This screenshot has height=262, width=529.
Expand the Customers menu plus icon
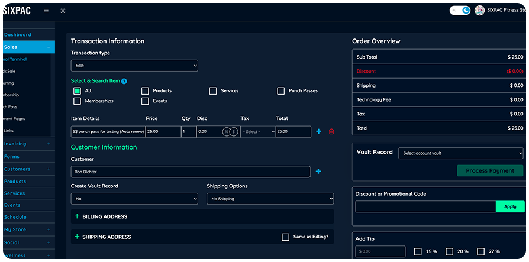point(49,169)
